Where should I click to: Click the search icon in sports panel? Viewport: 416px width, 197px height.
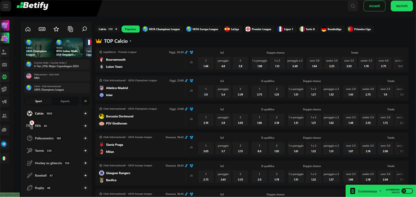click(85, 29)
